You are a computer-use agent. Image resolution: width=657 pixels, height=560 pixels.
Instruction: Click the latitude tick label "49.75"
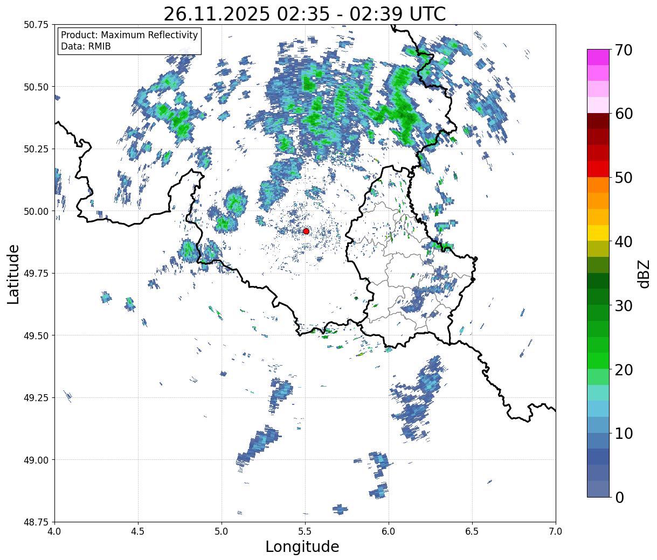pos(36,274)
